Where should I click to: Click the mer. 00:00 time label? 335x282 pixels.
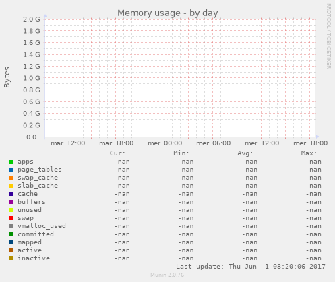coord(165,143)
